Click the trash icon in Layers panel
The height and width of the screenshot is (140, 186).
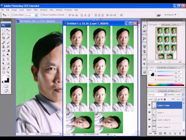180,133
